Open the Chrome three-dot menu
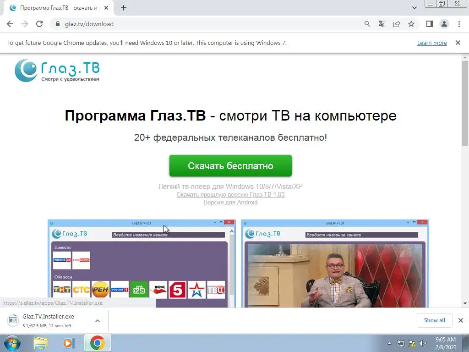The width and height of the screenshot is (469, 352). (459, 24)
